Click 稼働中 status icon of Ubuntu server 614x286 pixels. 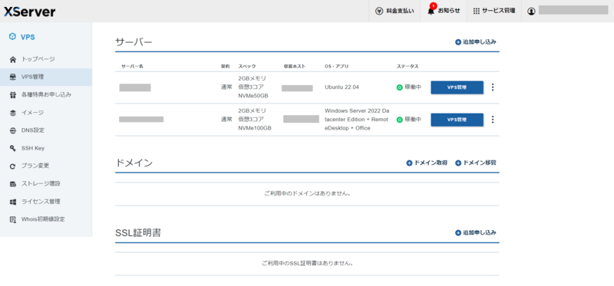click(399, 87)
